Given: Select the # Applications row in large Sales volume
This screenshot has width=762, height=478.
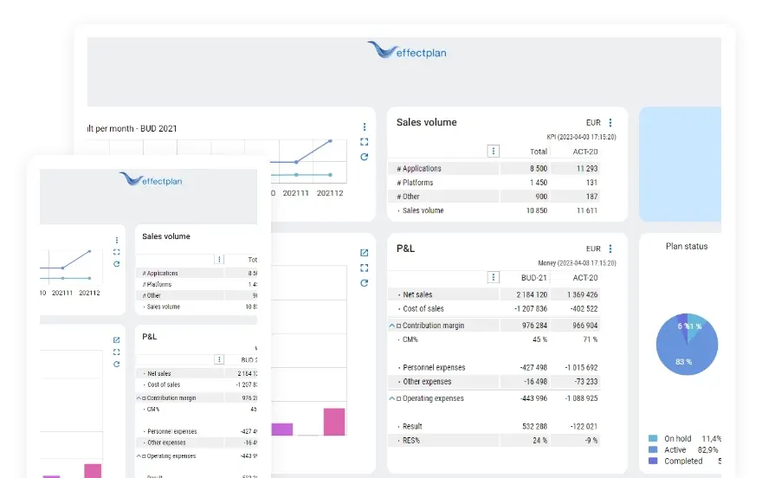Looking at the screenshot, I should tap(494, 169).
